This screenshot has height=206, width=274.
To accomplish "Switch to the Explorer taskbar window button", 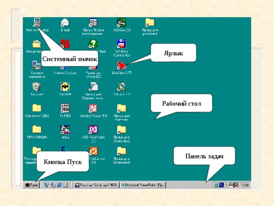I will pyautogui.click(x=97, y=185).
